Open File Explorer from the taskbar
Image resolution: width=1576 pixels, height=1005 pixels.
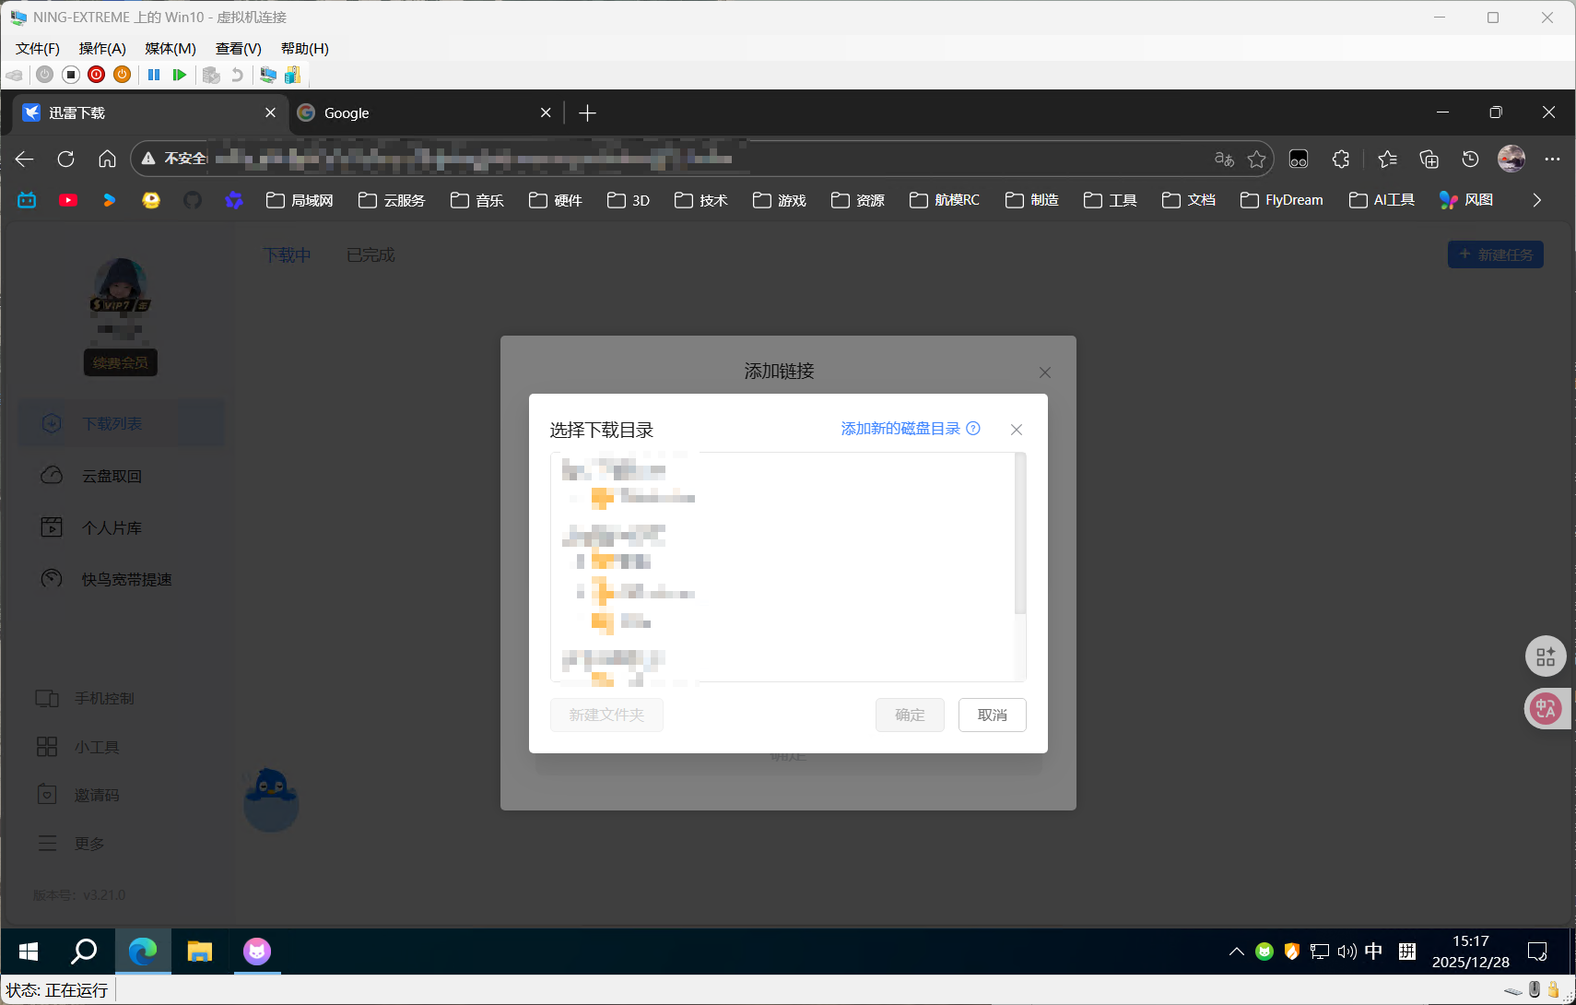200,952
